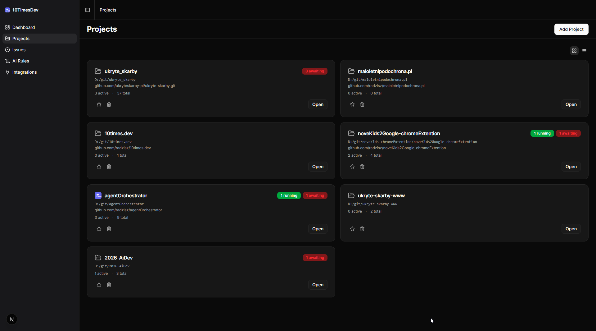This screenshot has width=596, height=331.
Task: Delete the 2026-AiDev project
Action: tap(109, 285)
